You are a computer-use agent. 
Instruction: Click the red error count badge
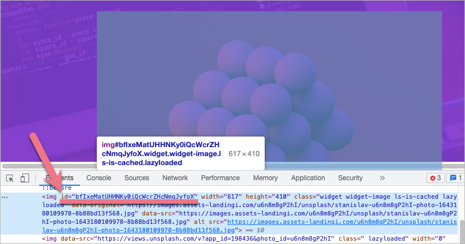(435, 178)
